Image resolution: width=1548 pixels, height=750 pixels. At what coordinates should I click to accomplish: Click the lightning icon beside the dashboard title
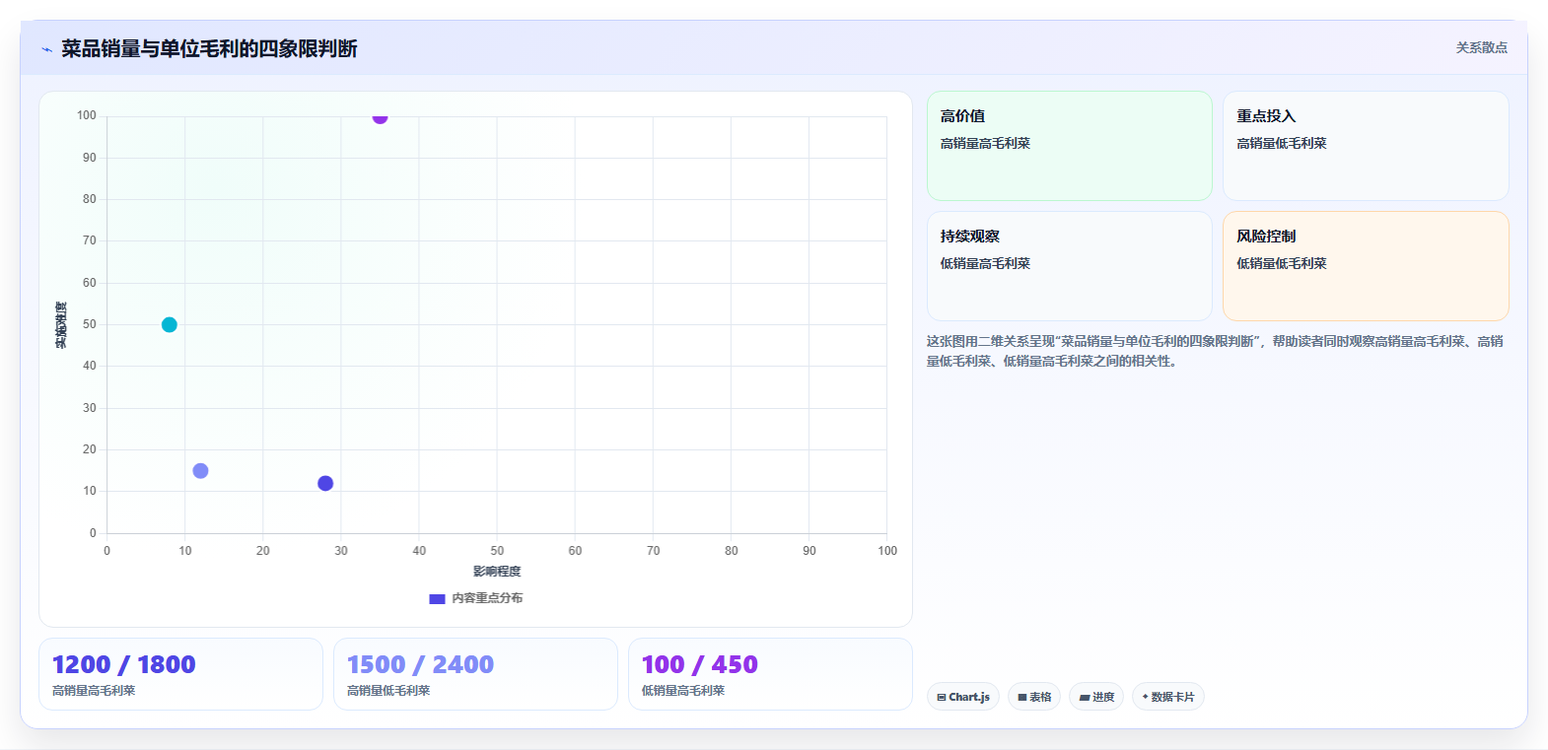(46, 49)
